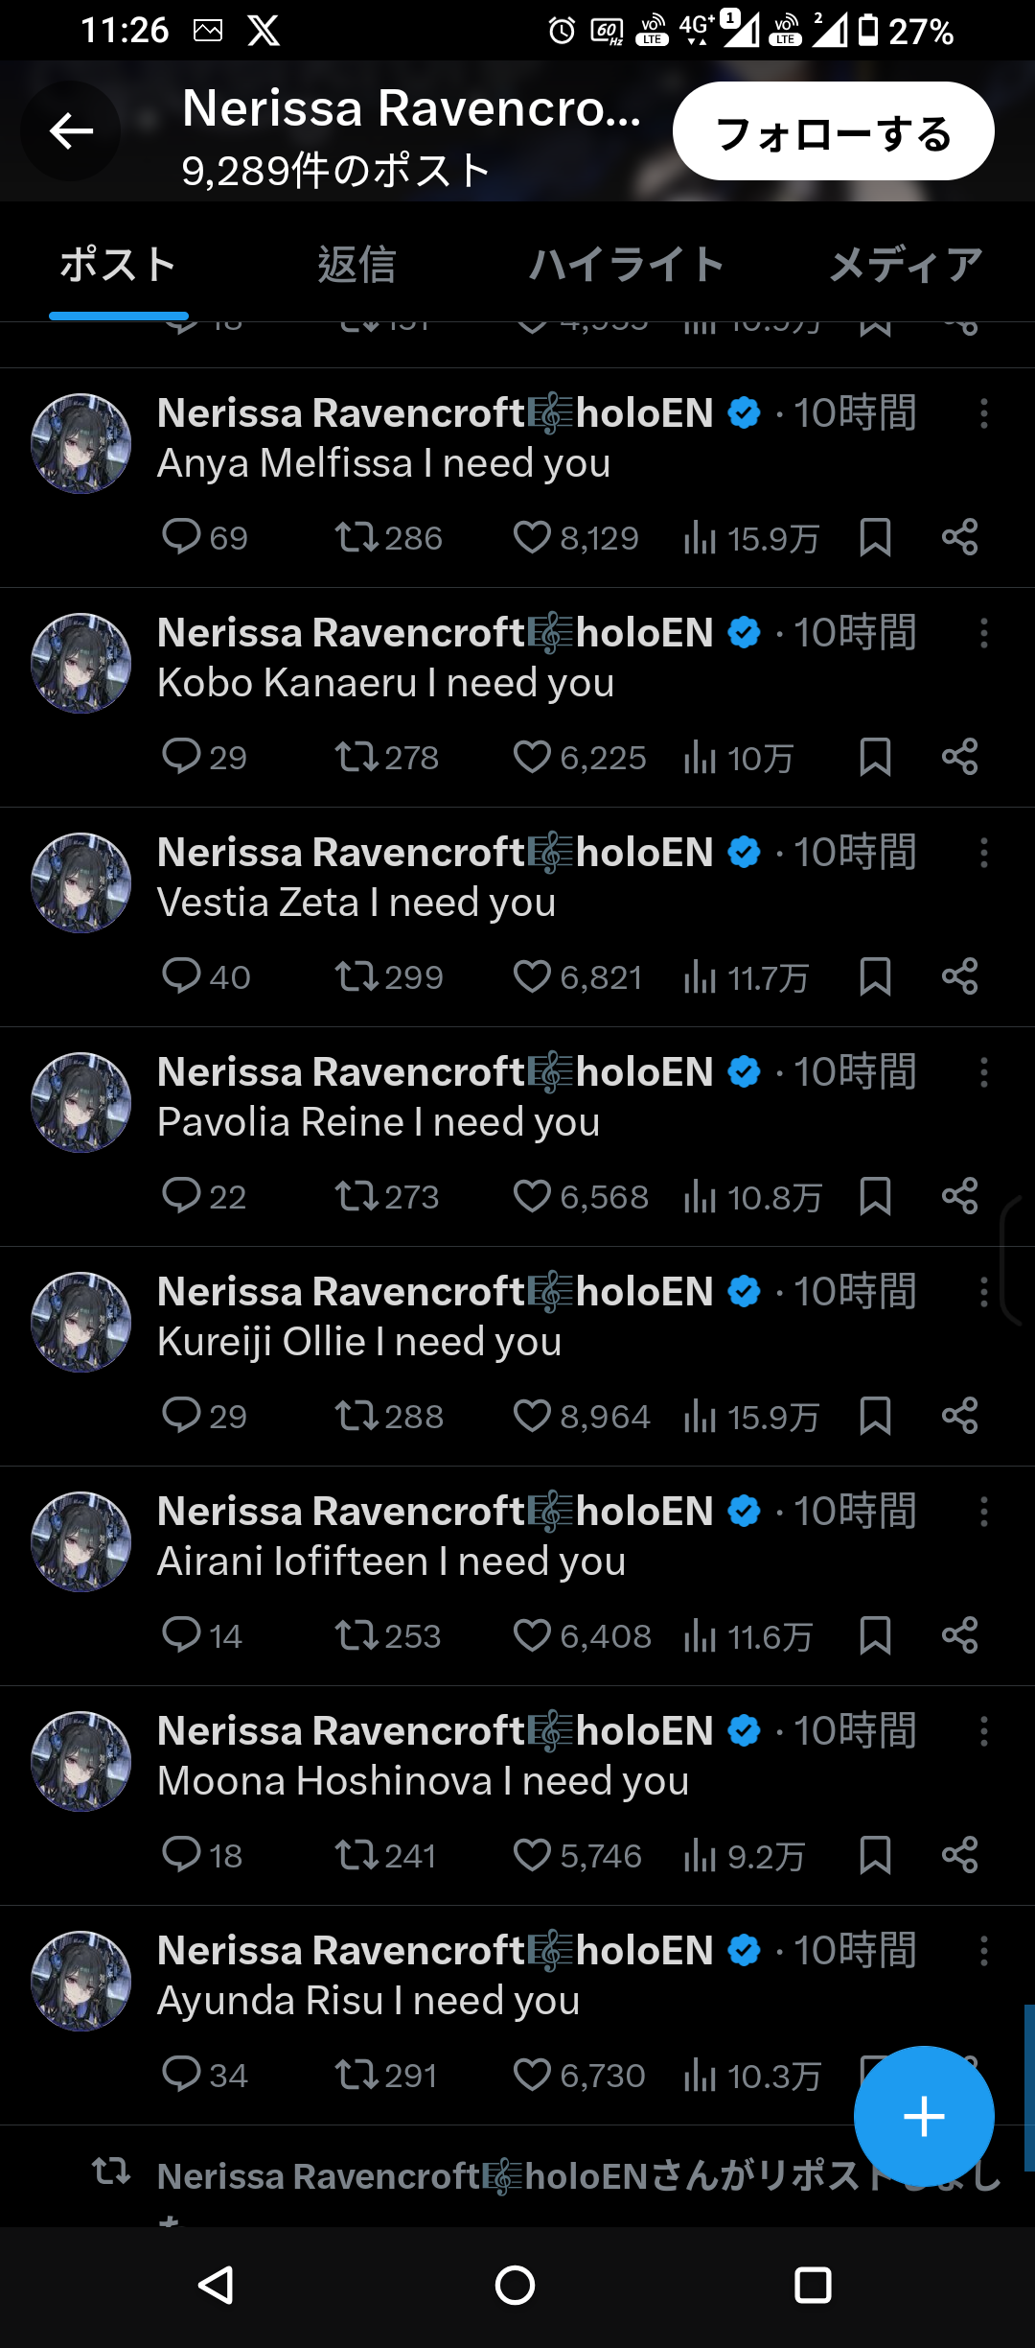Viewport: 1035px width, 2348px height.
Task: Expand three-dot menu on Moona Hoshinova post
Action: coord(983,1731)
